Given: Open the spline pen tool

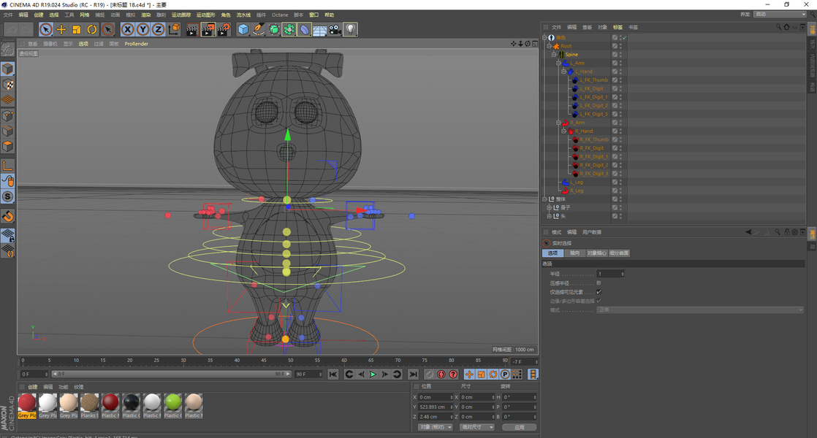Looking at the screenshot, I should (x=259, y=30).
